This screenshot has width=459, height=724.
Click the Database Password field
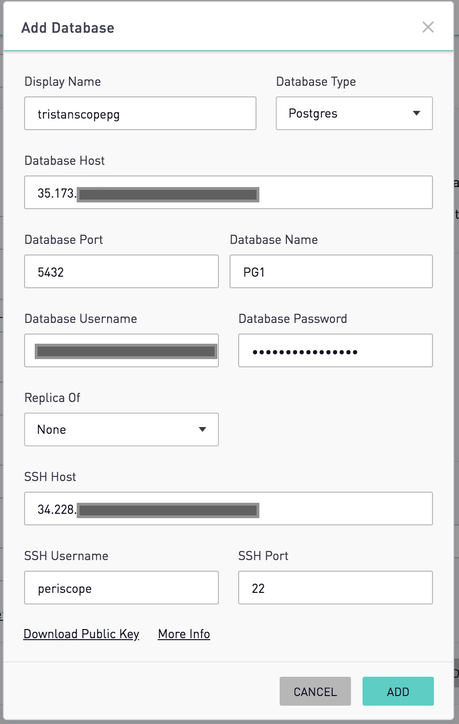tap(335, 351)
